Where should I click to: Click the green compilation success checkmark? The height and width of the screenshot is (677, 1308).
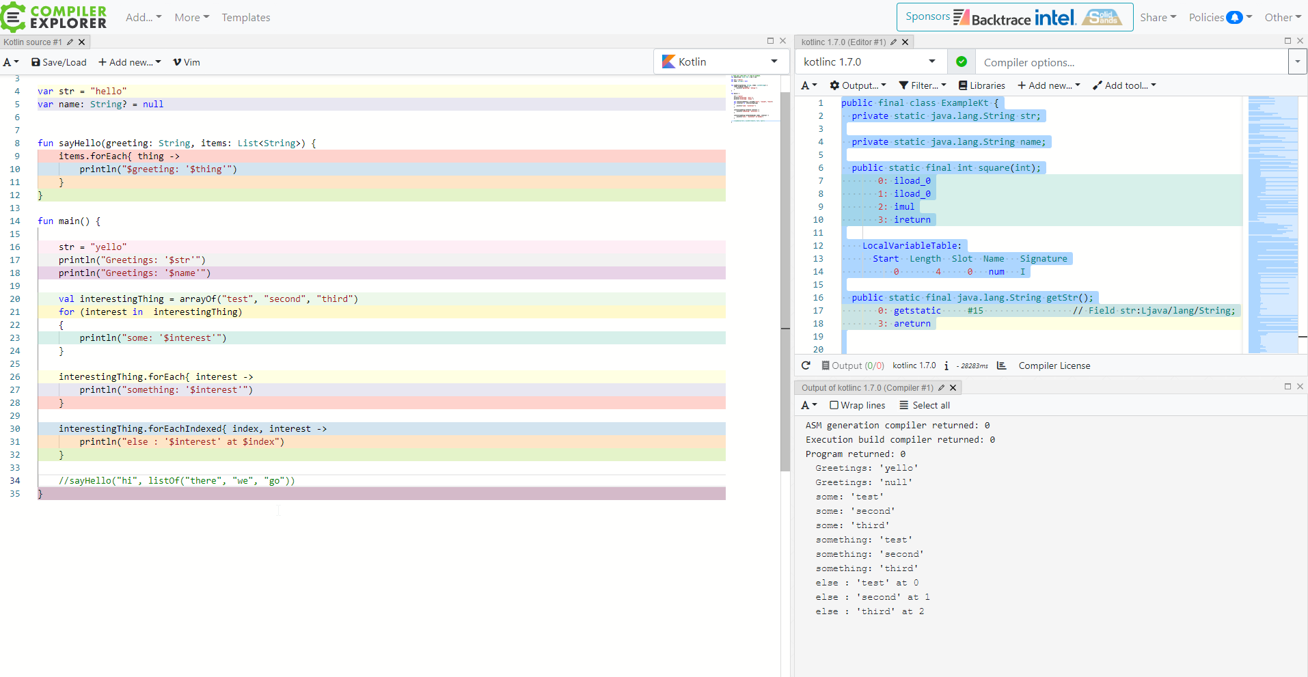point(962,61)
